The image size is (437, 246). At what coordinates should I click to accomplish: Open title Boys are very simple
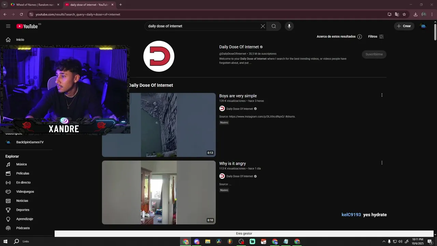(238, 96)
